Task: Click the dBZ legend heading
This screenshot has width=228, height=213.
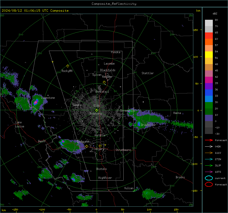Action: pyautogui.click(x=215, y=14)
